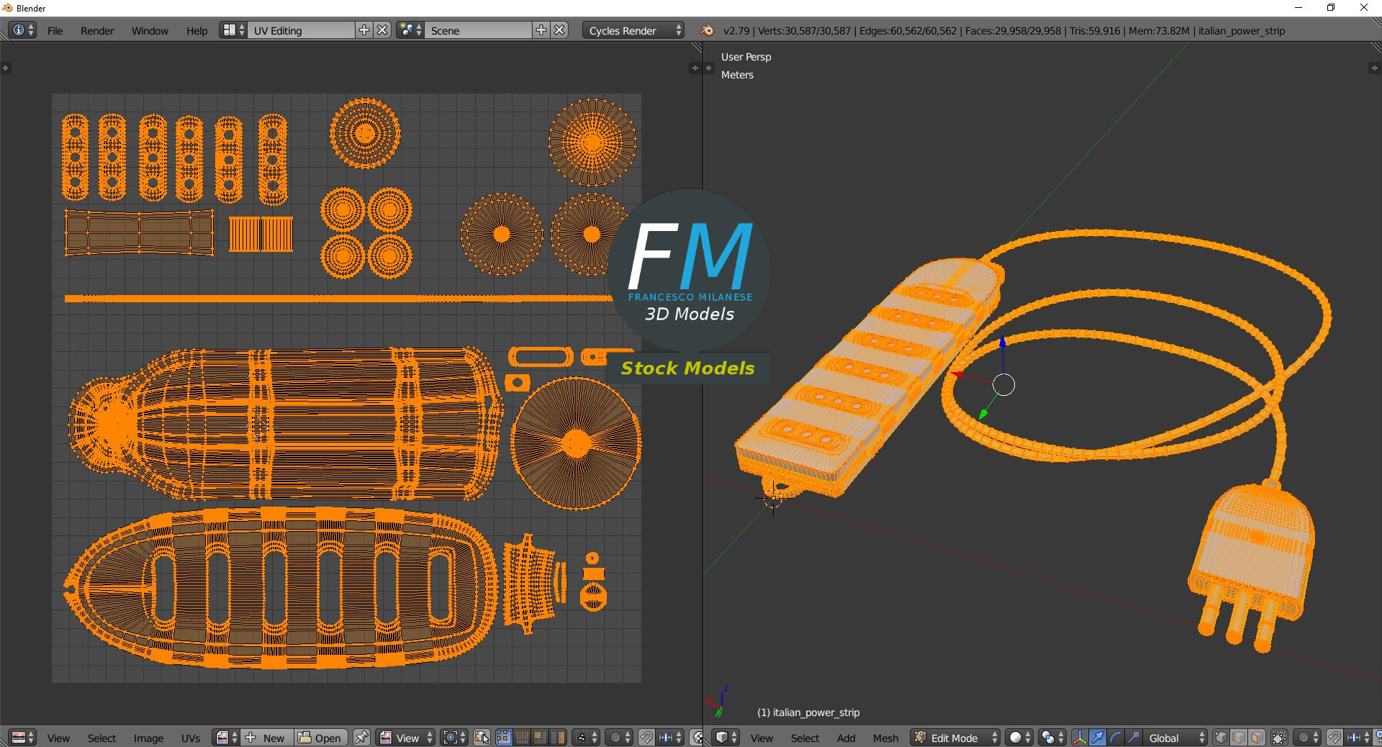Click the blue Z axis manipulator arrow

[1003, 341]
